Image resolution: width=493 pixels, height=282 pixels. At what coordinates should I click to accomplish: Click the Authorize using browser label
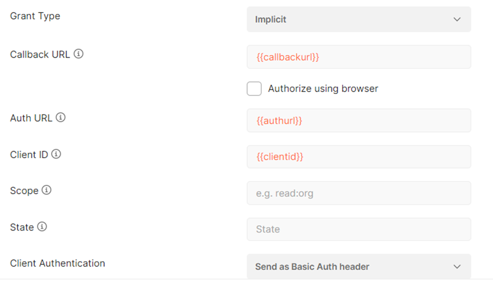click(323, 89)
